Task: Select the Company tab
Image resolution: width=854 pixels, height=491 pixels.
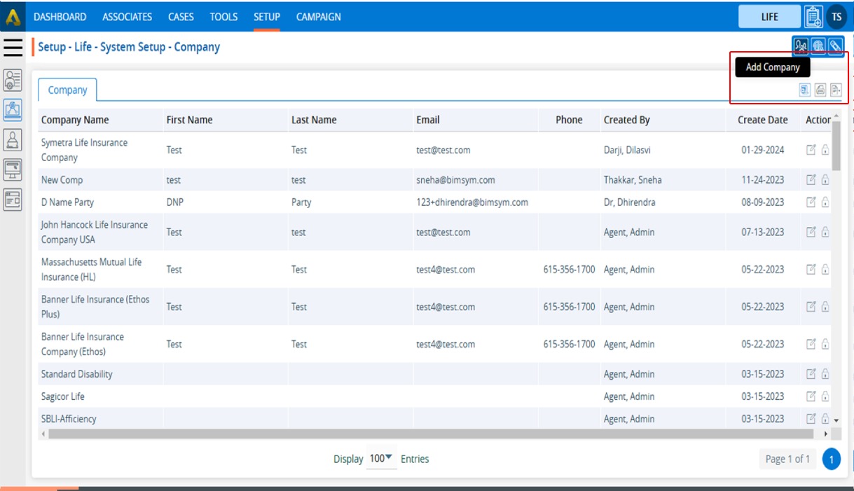Action: (67, 90)
